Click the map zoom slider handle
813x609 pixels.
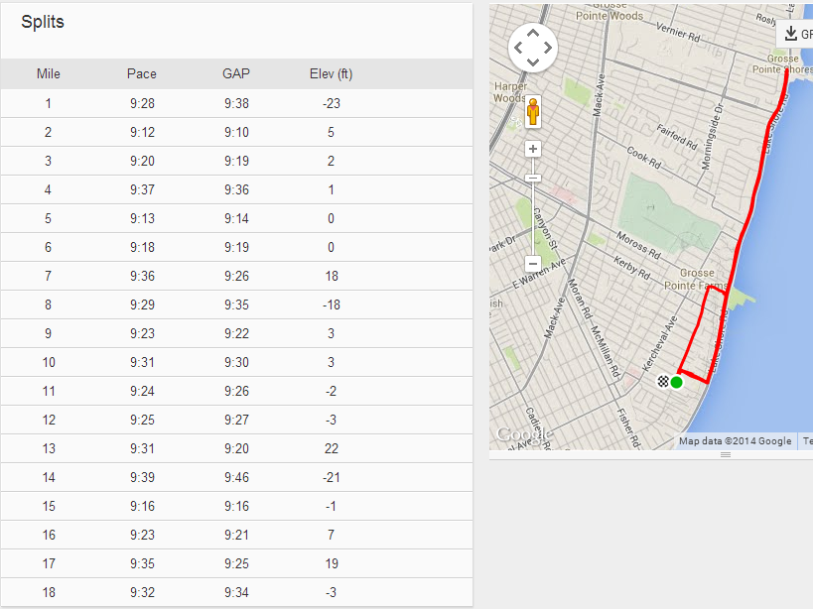533,178
